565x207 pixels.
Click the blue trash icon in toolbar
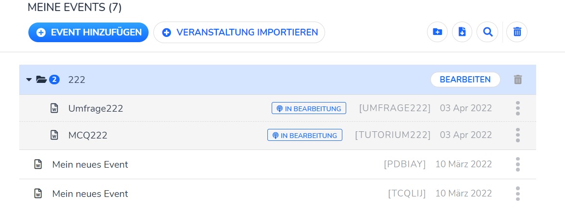[517, 32]
